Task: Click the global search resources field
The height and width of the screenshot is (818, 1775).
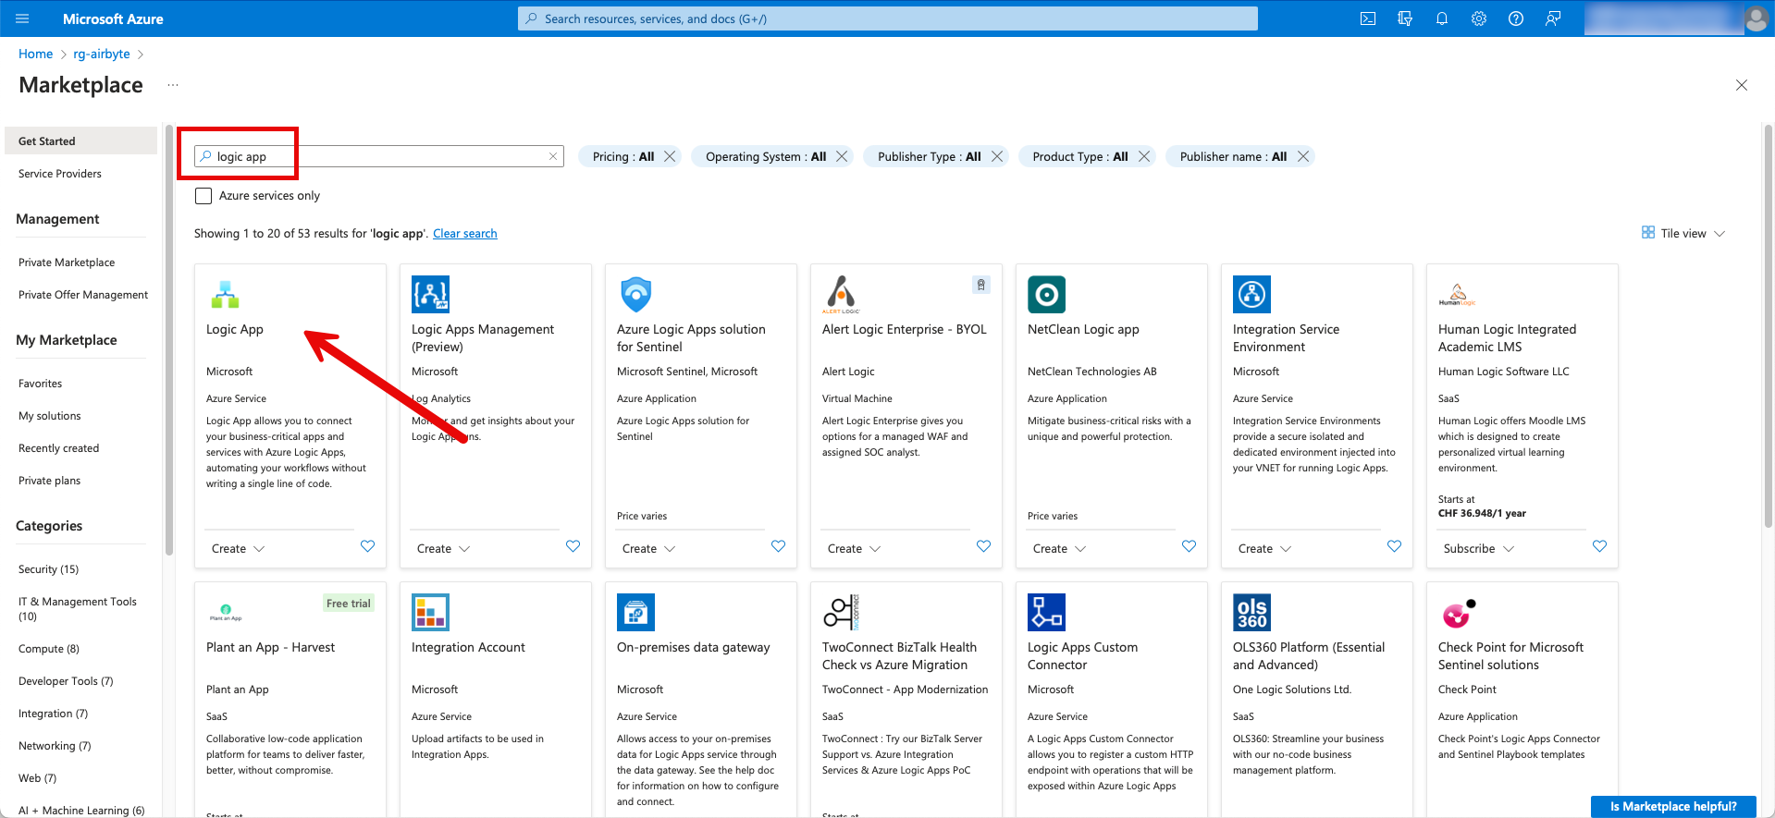Action: click(x=888, y=18)
